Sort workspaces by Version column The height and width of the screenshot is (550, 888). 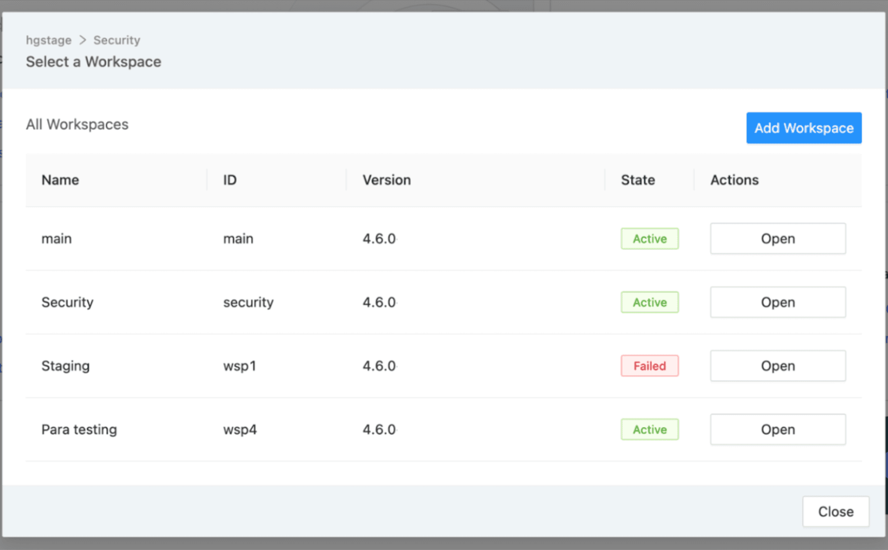click(x=386, y=180)
